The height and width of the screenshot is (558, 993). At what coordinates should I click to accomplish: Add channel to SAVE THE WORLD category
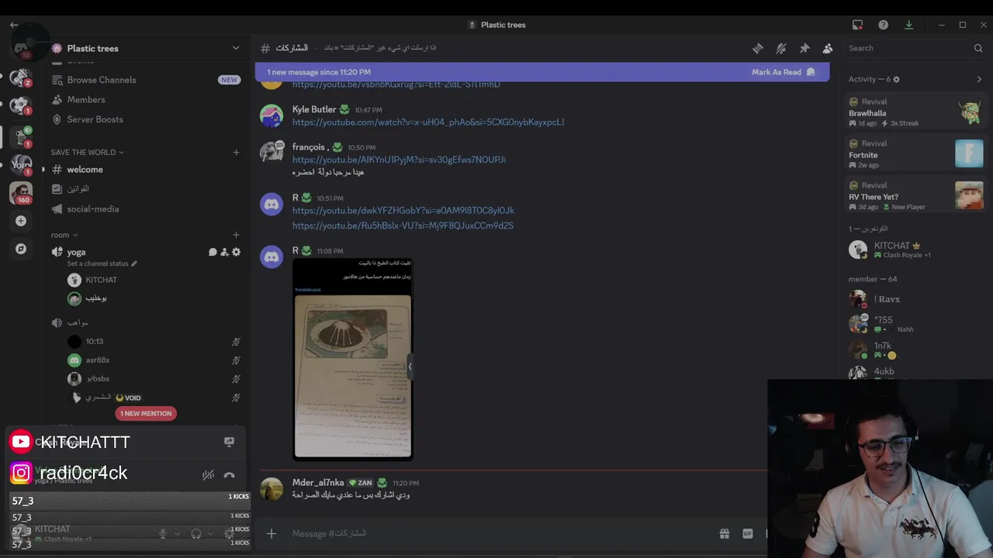coord(236,152)
